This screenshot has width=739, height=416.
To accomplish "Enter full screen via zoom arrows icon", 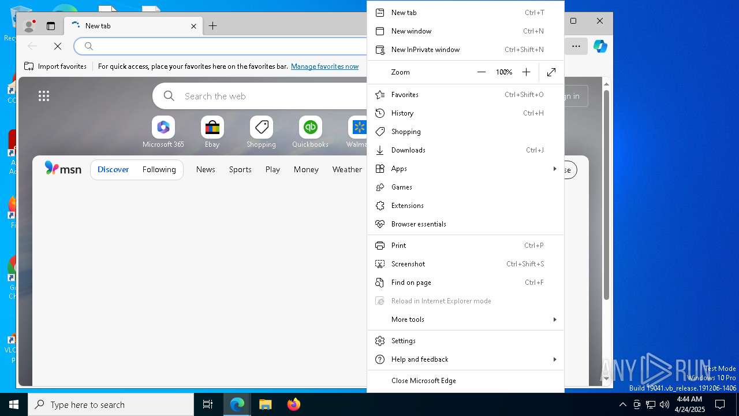I will point(551,72).
